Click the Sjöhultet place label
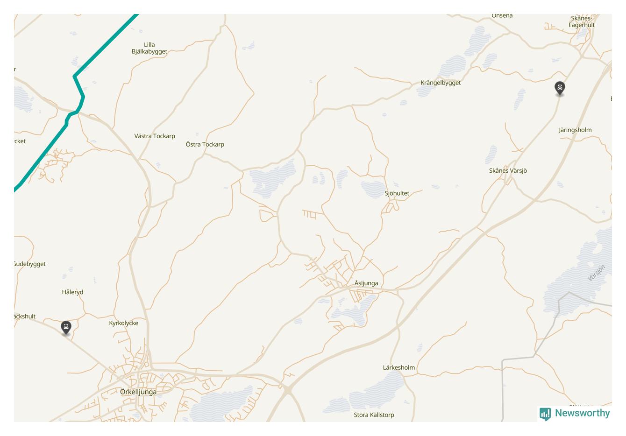Screen dimensions: 626x436 [397, 193]
